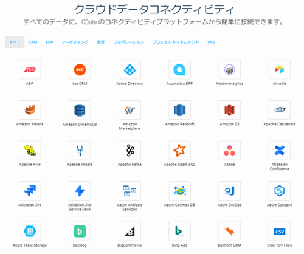Select the SNS category tab
This screenshot has width=304, height=254.
(211, 42)
